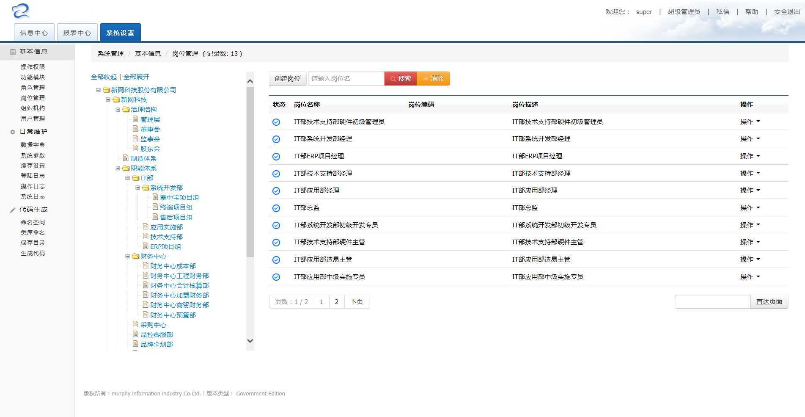The image size is (805, 417).
Task: Click the 安全退出 link
Action: coord(787,12)
